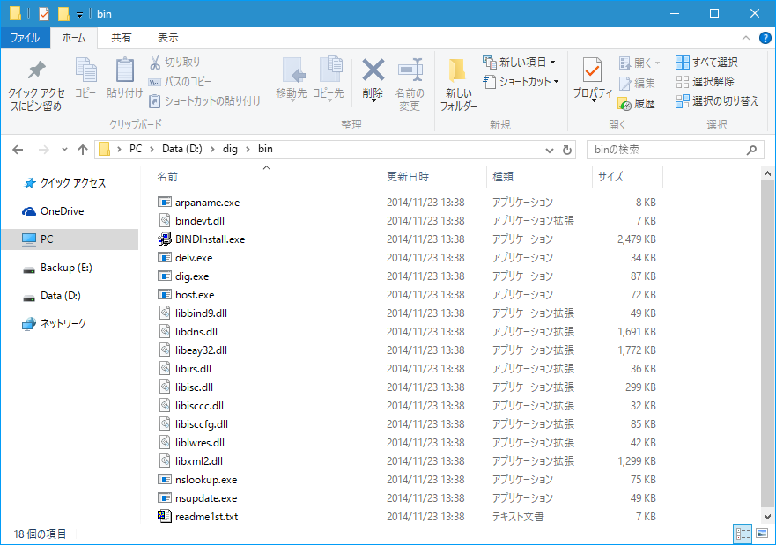
Task: Click the Back navigation arrow
Action: coord(18,150)
